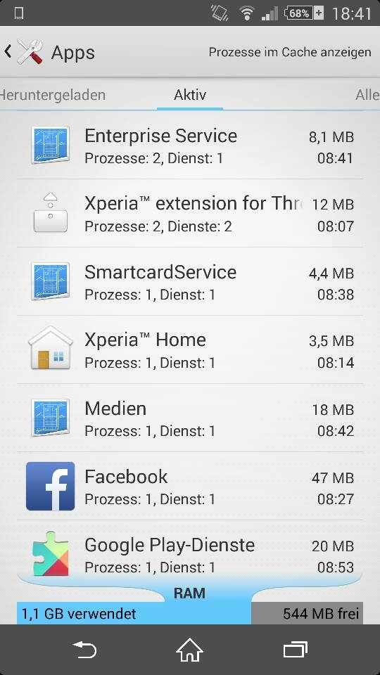Open Medien process details row

190,418
